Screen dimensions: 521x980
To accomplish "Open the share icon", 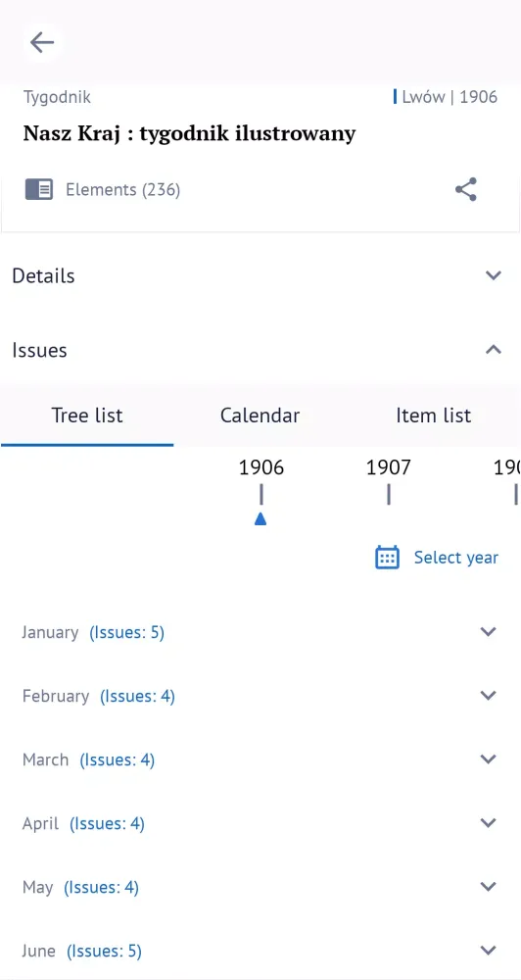I will click(466, 189).
